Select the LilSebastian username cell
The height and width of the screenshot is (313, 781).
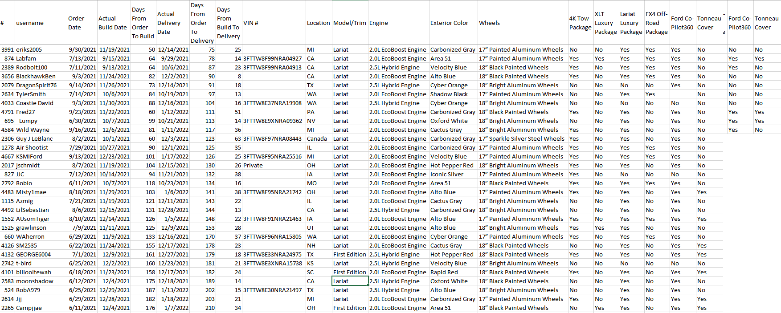(41, 210)
